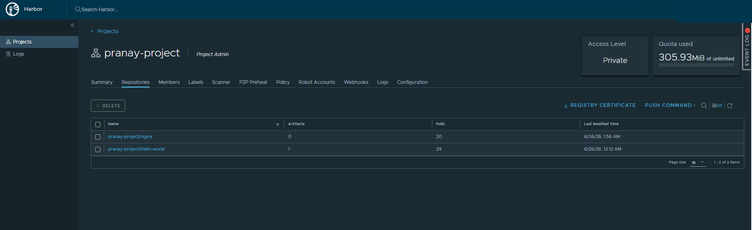Click the quota used progress bar

click(x=696, y=65)
